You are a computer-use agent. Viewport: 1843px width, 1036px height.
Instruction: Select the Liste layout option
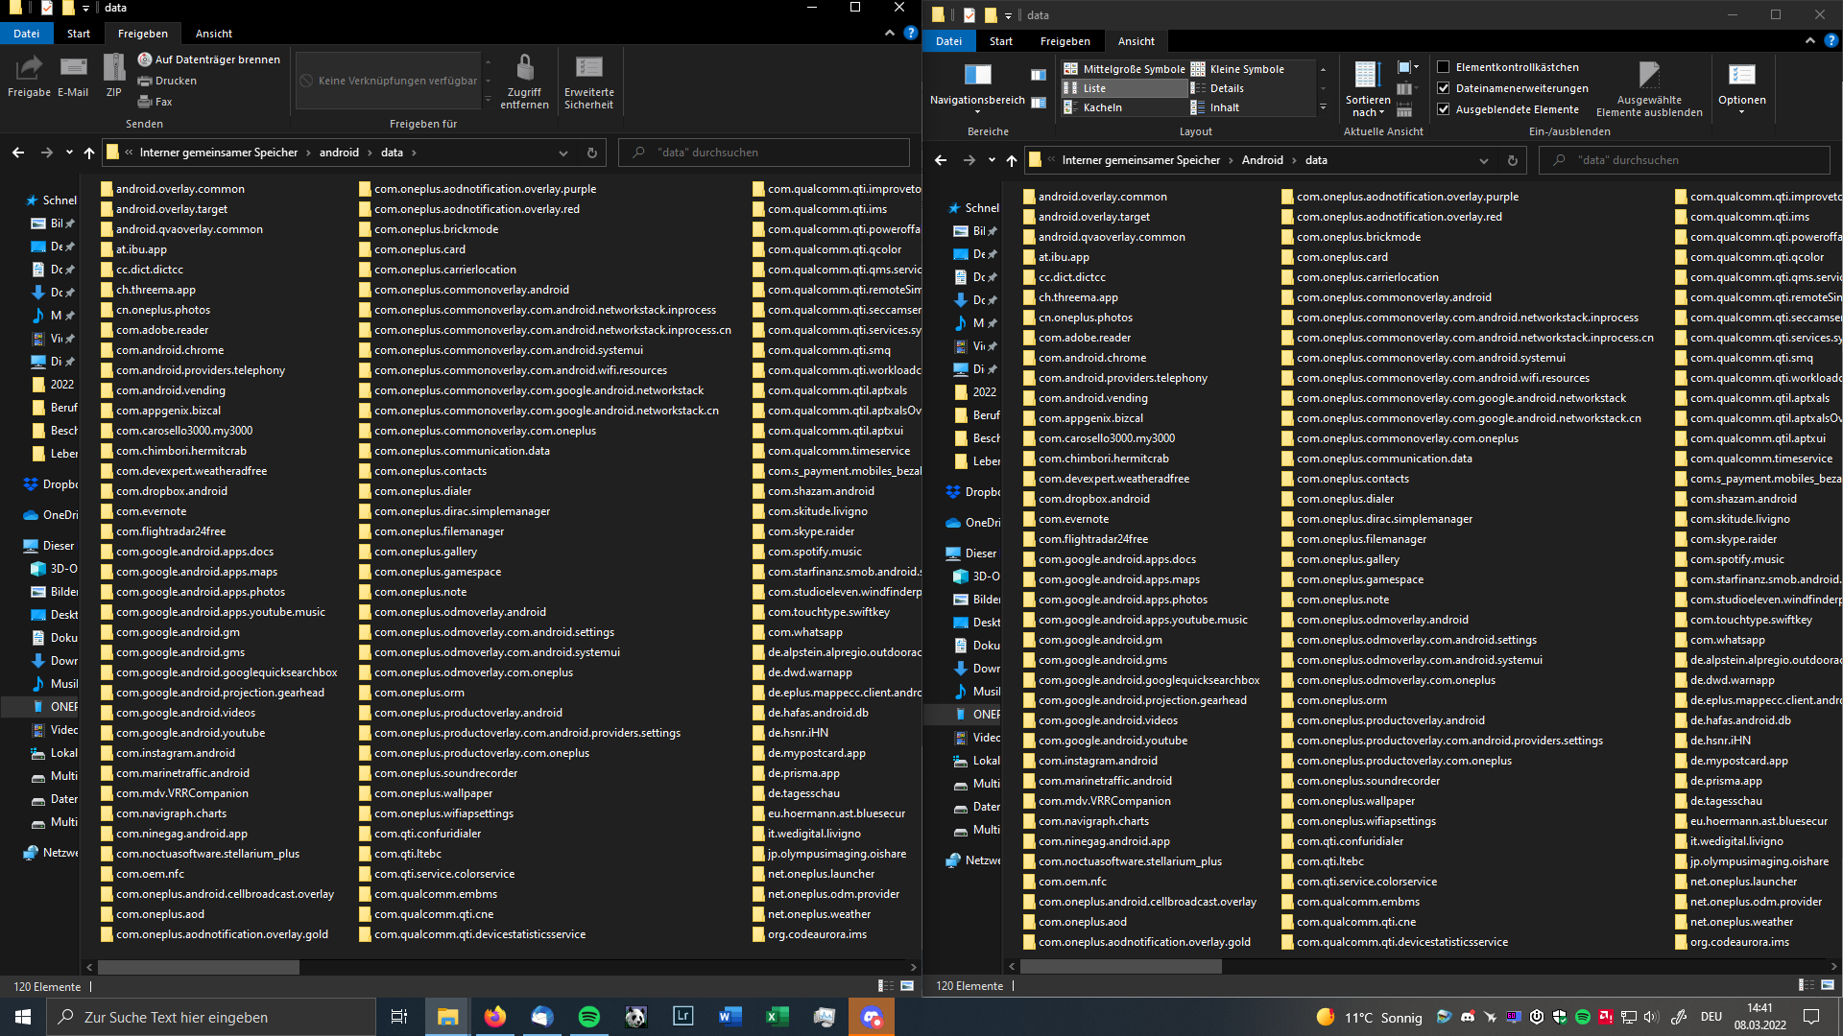(1123, 88)
